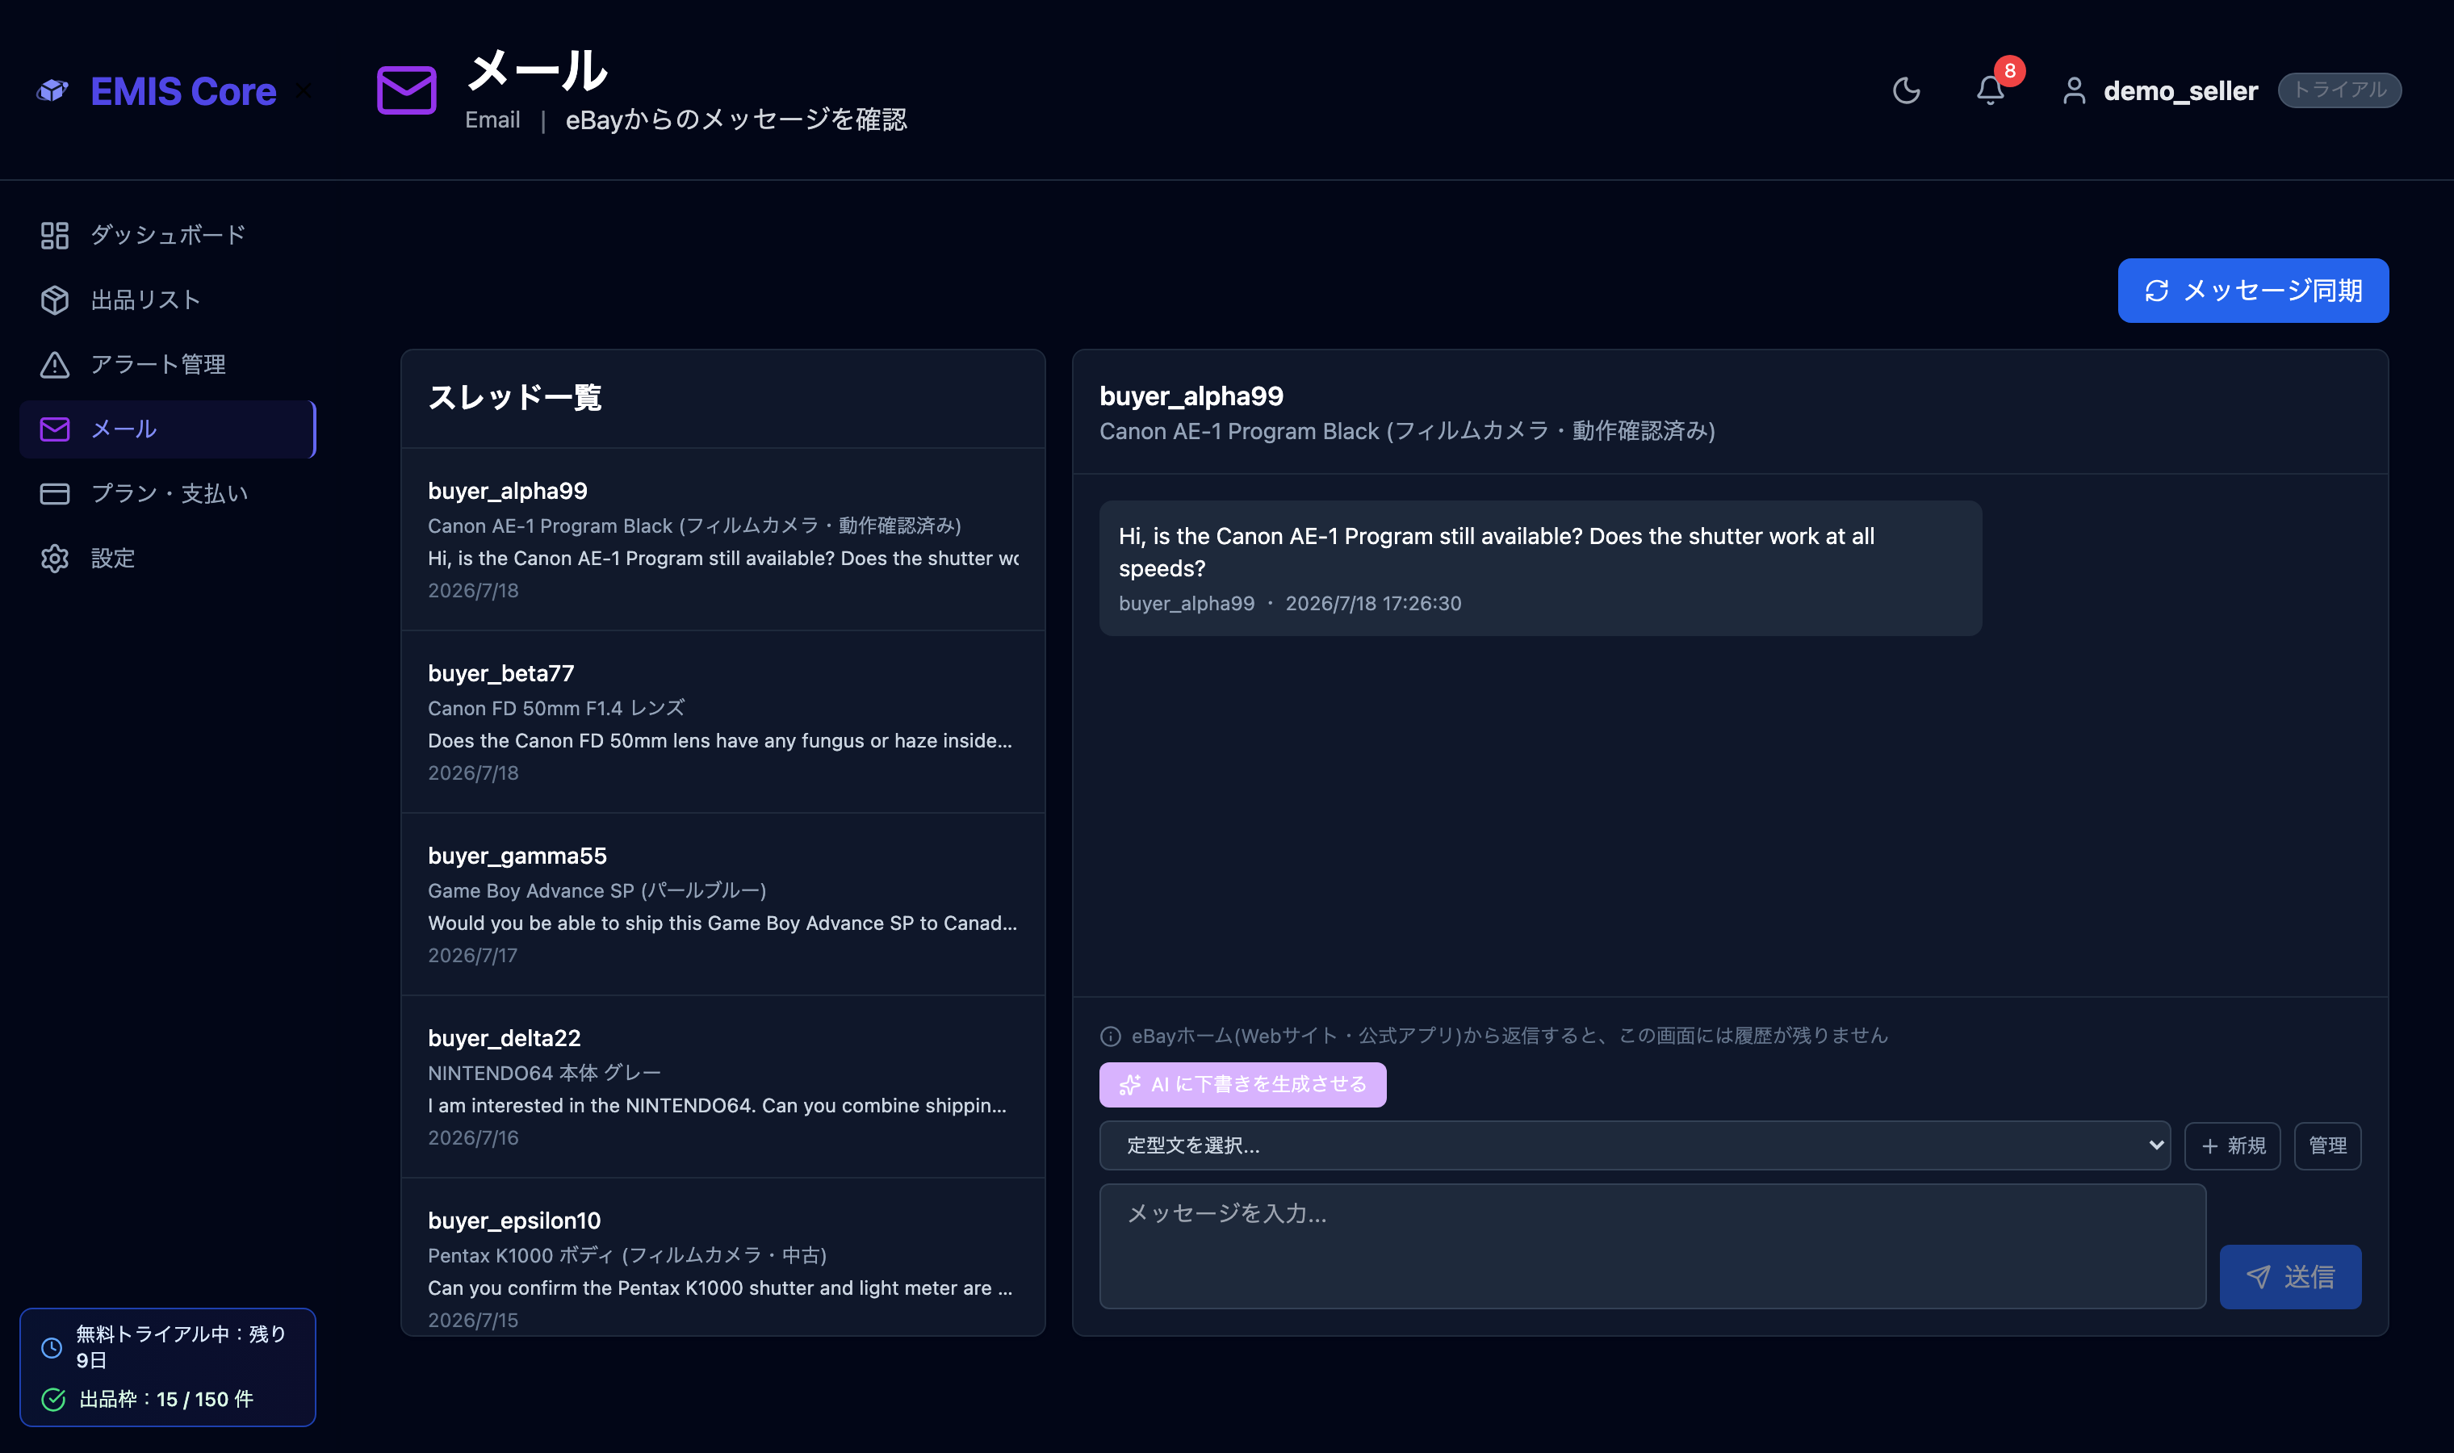Click the eBay reply info icon
This screenshot has width=2454, height=1453.
coord(1110,1036)
